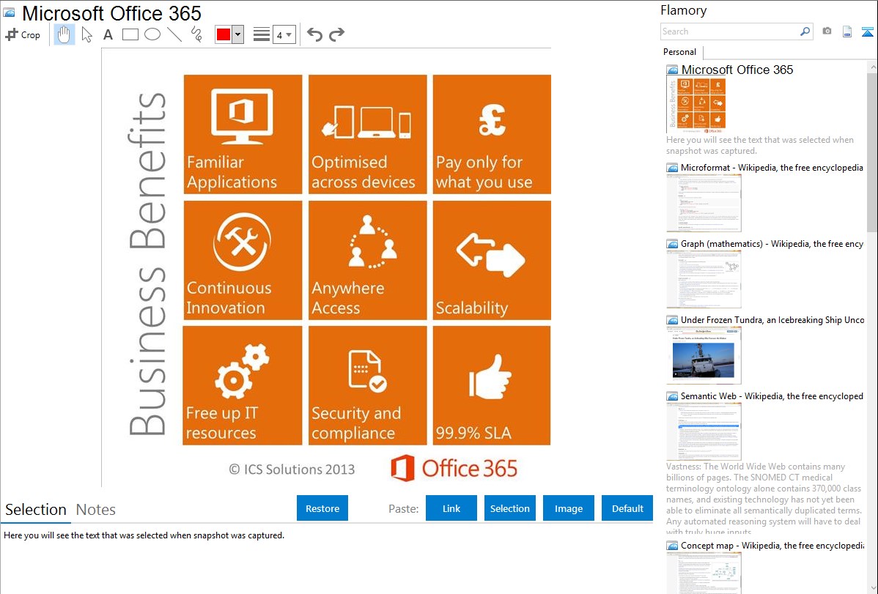
Task: Click the Free up IT resources tile
Action: [x=243, y=386]
